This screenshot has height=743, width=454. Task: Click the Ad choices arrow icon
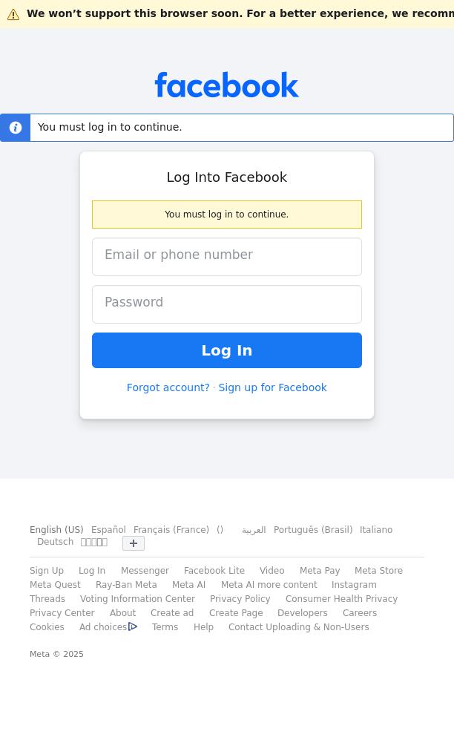[x=133, y=627]
